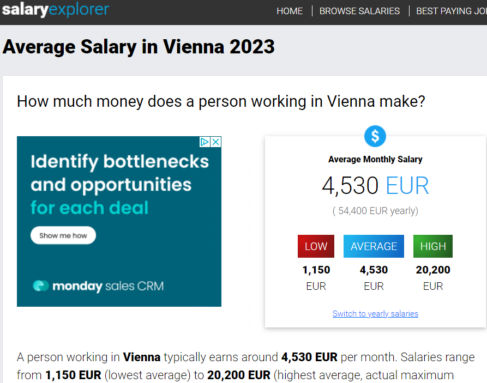Click the Average Monthly Salary label
The width and height of the screenshot is (487, 383).
coord(375,160)
